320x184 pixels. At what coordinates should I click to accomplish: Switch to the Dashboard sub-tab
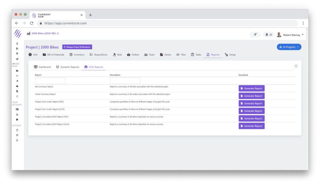[x=42, y=67]
